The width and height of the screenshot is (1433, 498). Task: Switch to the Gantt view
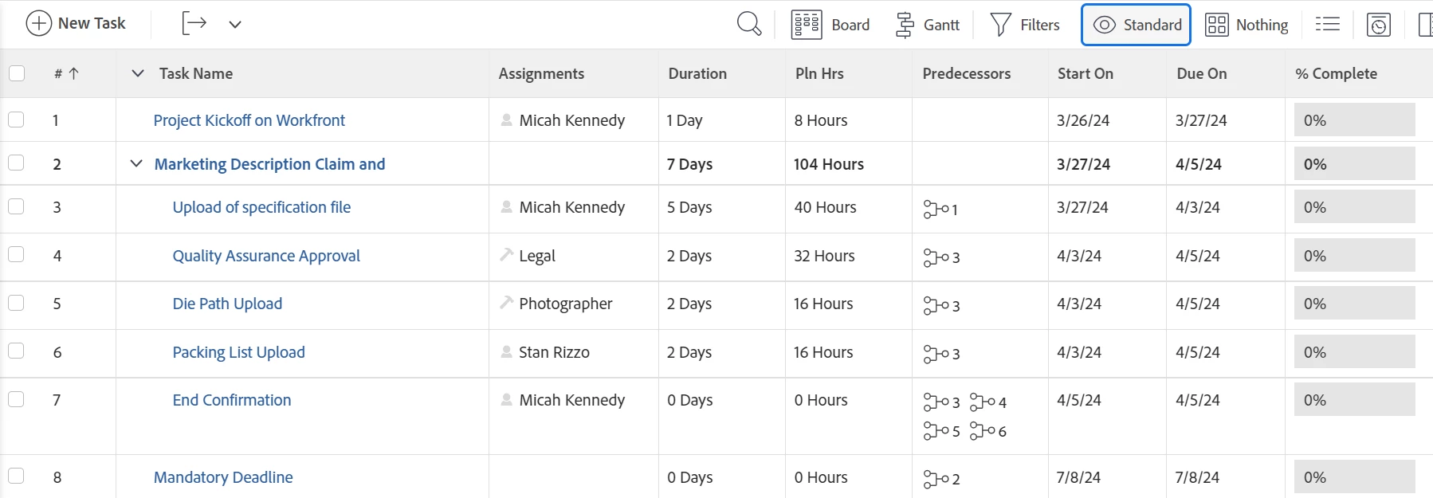(x=928, y=25)
